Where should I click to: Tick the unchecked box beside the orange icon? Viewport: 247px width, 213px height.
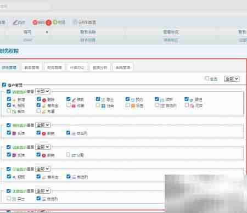click(128, 105)
